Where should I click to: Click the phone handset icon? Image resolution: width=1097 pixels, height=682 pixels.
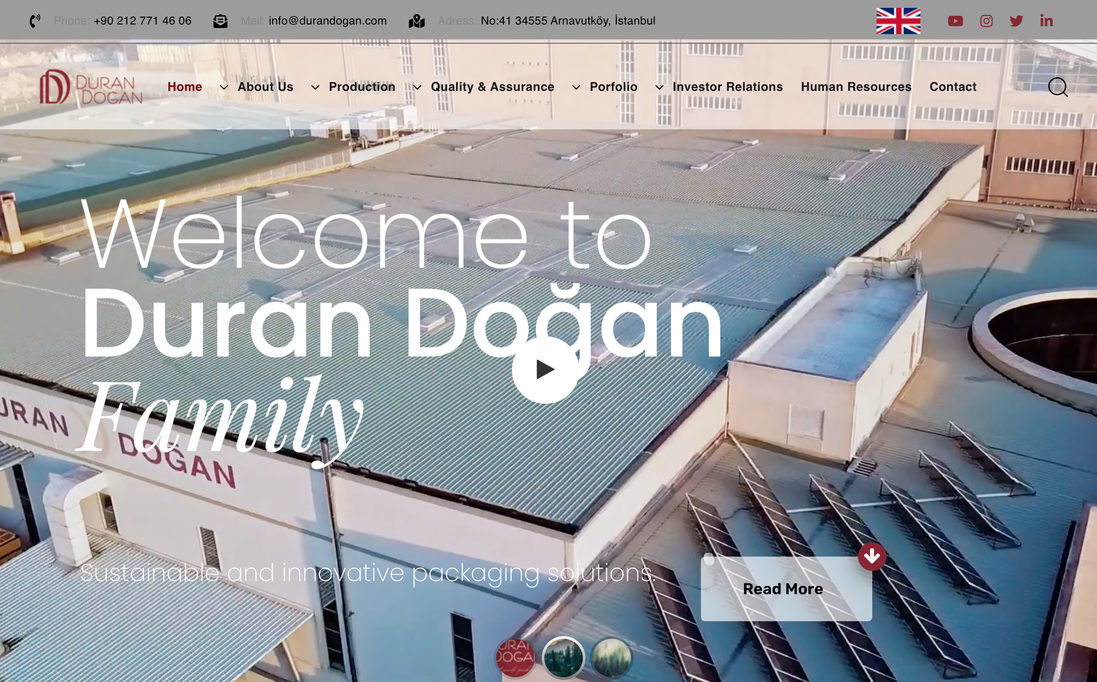coord(35,21)
